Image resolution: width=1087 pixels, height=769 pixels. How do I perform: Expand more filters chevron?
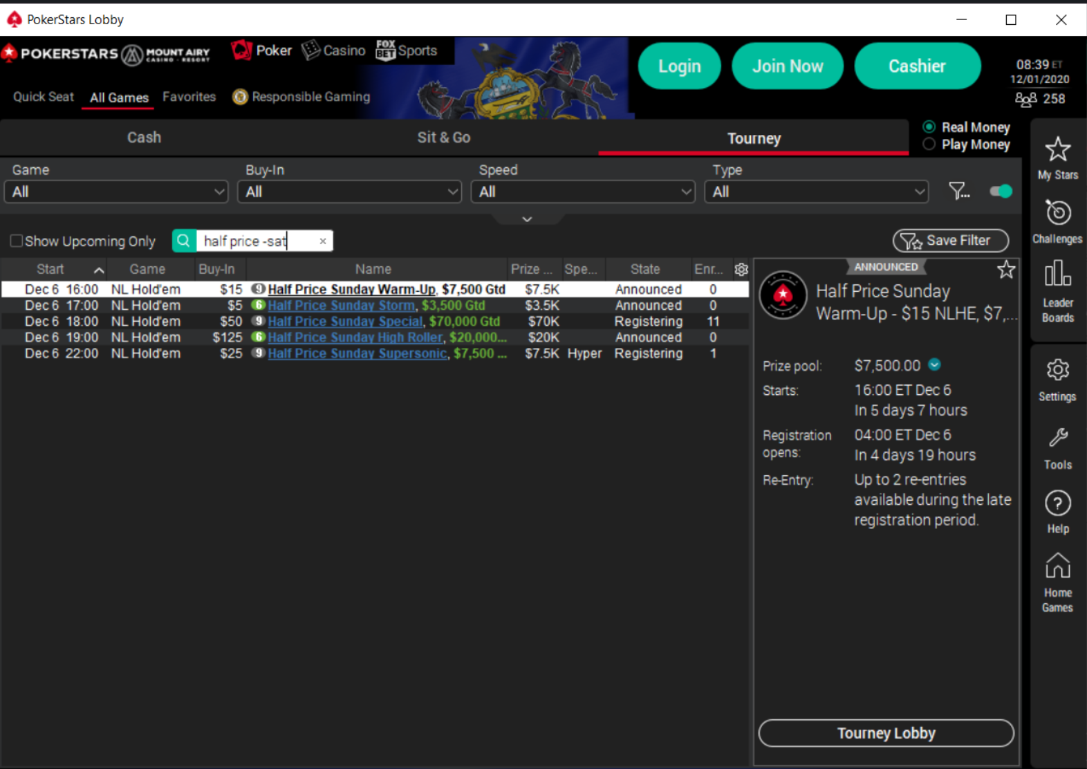[x=527, y=219]
